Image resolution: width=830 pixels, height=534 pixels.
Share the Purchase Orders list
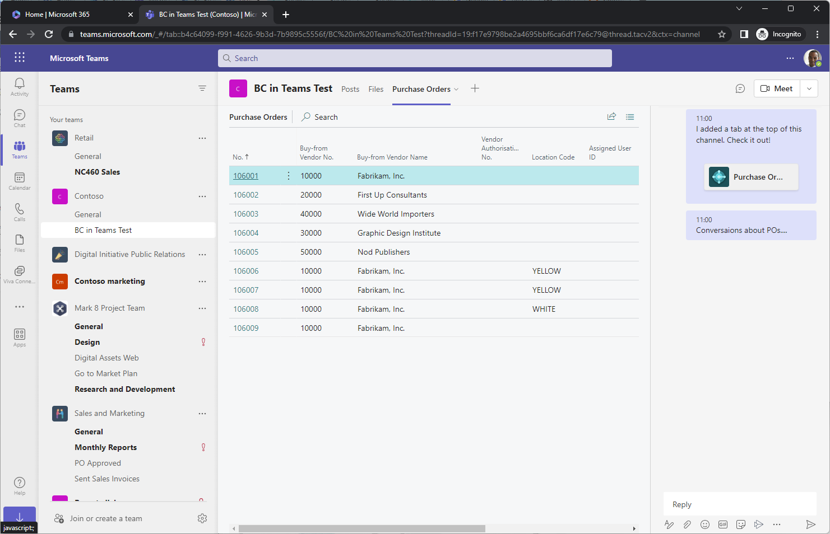(x=611, y=116)
